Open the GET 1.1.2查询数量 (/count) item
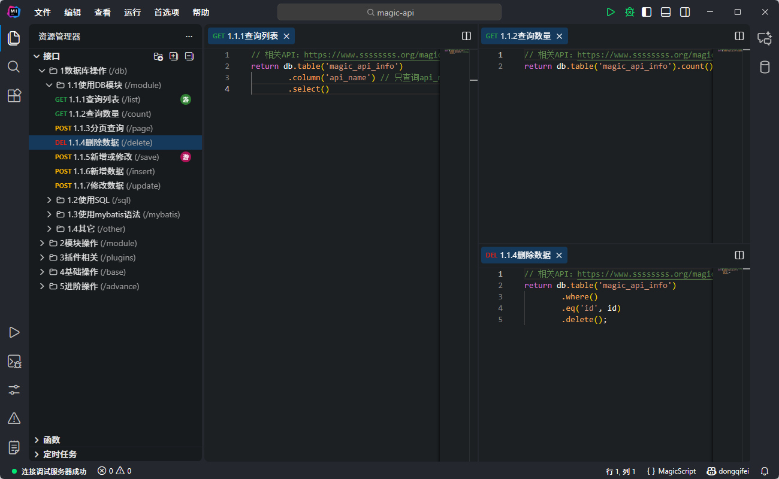The image size is (779, 479). [x=115, y=114]
